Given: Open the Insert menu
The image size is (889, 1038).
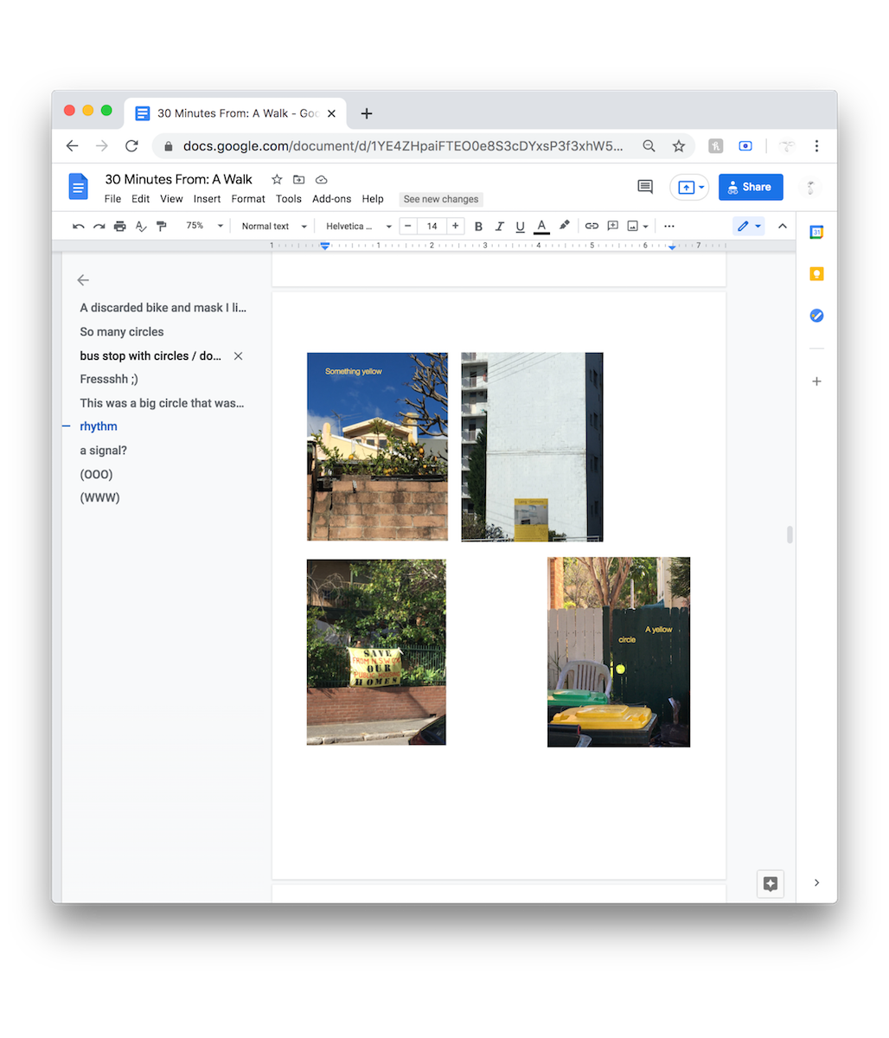Looking at the screenshot, I should click(207, 199).
